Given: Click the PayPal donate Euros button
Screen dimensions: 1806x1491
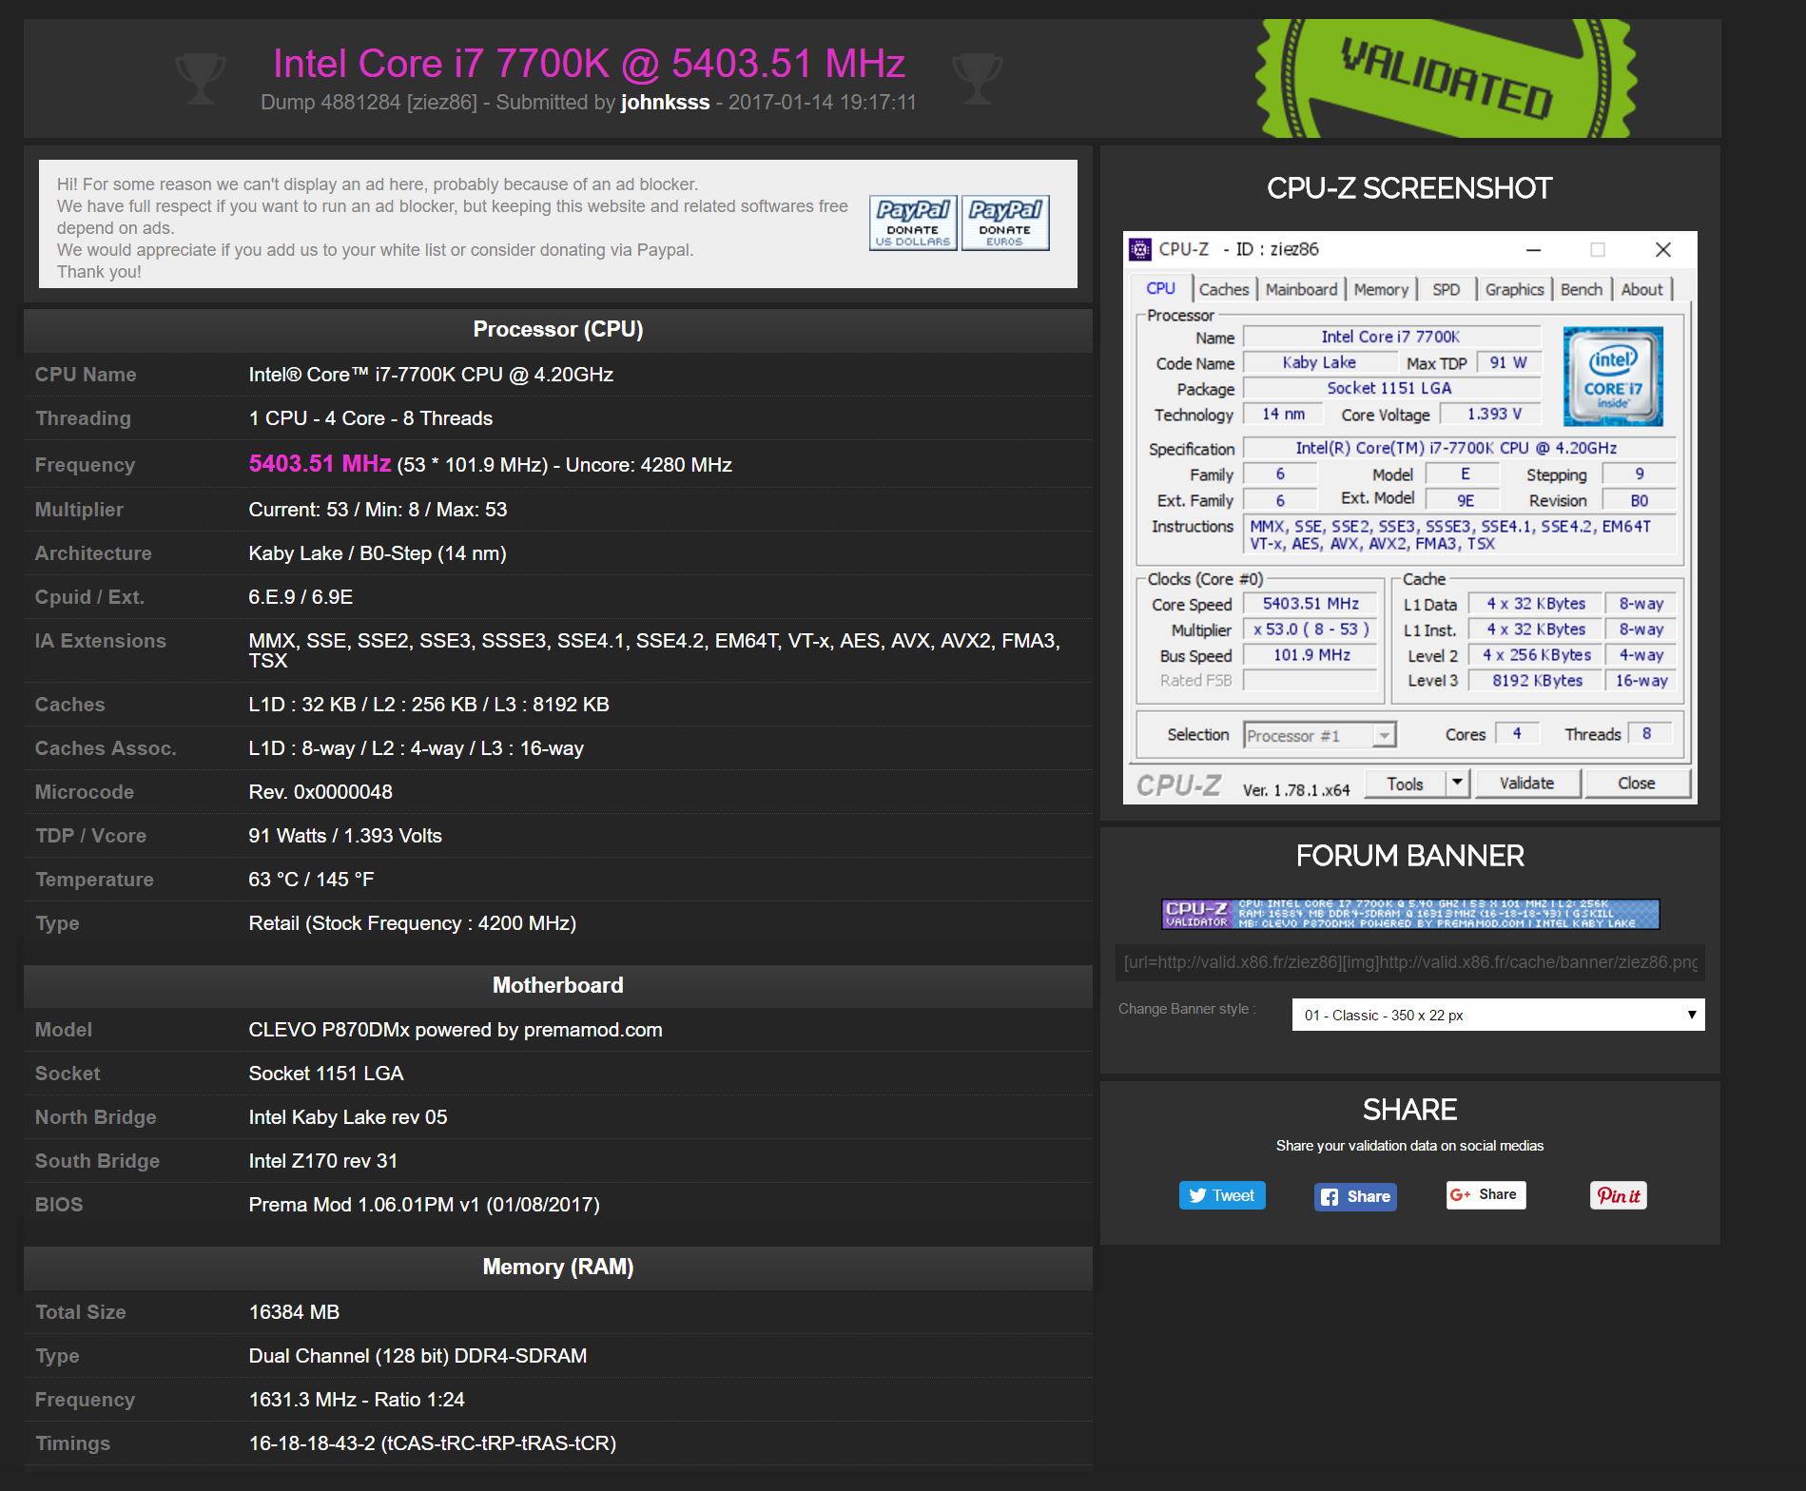Looking at the screenshot, I should coord(1005,223).
